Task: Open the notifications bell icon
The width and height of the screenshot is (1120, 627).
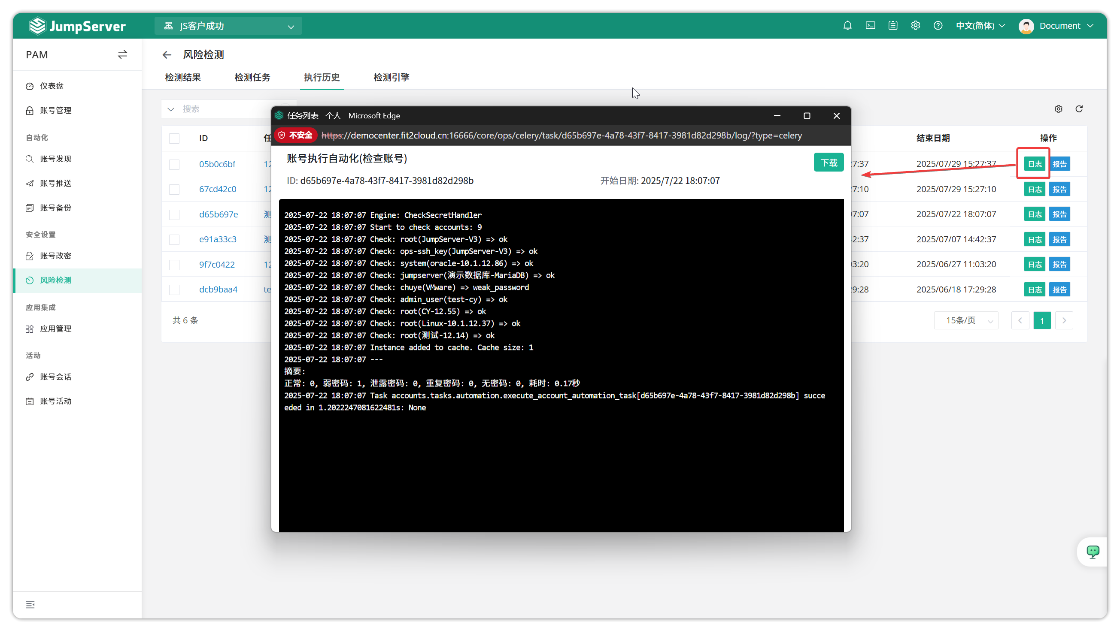Action: tap(847, 26)
